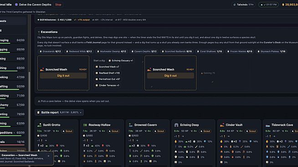Select the Grasslands 6/12 journal chip
Image resolution: width=298 pixels, height=167 pixels.
pos(50,52)
